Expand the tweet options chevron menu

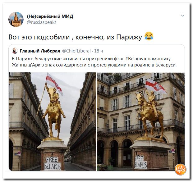(182, 16)
